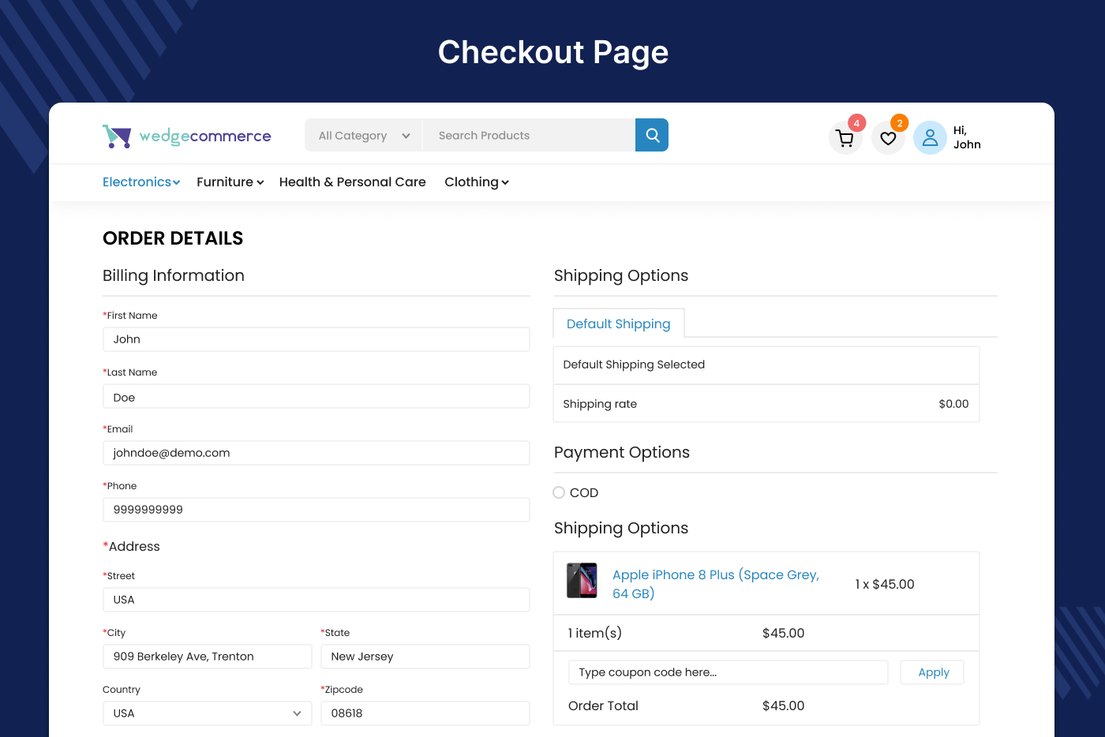Click the search magnifier button
1105x737 pixels.
click(651, 135)
